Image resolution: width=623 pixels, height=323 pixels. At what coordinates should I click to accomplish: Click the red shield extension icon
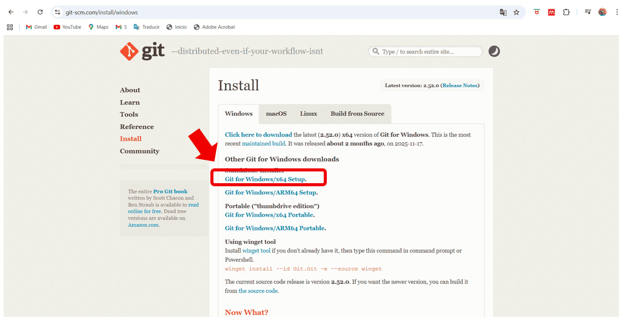[x=537, y=12]
